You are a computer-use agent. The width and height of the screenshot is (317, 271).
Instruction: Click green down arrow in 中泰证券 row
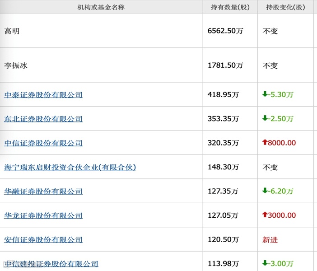coord(265,94)
